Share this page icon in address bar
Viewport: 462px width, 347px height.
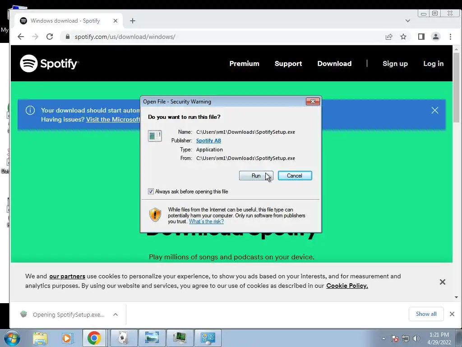click(x=389, y=37)
